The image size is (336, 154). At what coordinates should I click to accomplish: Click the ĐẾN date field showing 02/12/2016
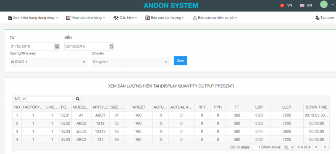(87, 46)
